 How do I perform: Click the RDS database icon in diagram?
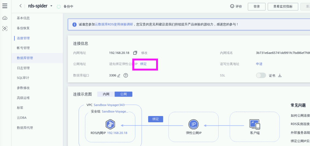click(110, 124)
